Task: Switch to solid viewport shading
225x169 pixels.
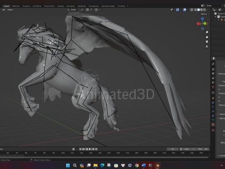Action: [198, 10]
